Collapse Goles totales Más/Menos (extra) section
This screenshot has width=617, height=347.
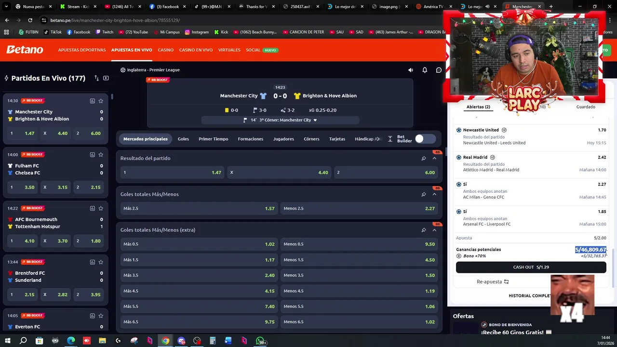click(x=434, y=230)
